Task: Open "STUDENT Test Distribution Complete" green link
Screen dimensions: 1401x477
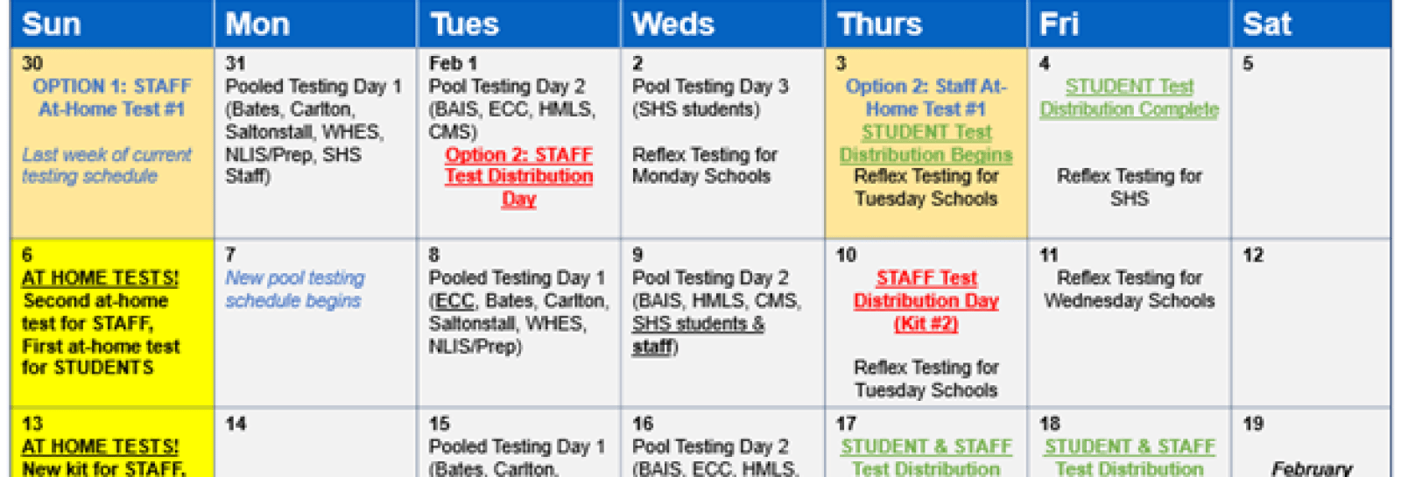Action: (x=1129, y=98)
